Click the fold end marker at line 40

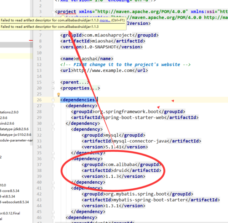tap(53, 182)
